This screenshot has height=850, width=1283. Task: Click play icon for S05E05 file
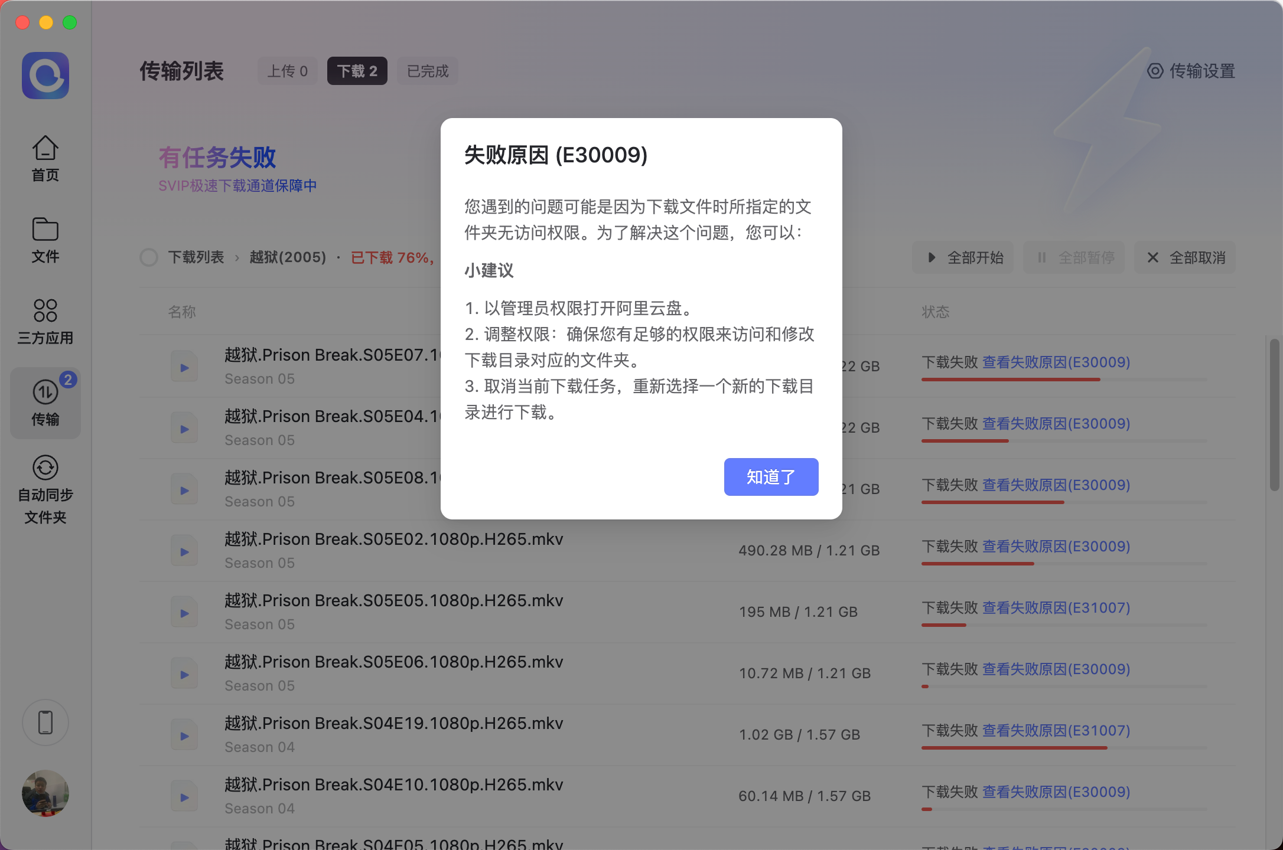[184, 613]
